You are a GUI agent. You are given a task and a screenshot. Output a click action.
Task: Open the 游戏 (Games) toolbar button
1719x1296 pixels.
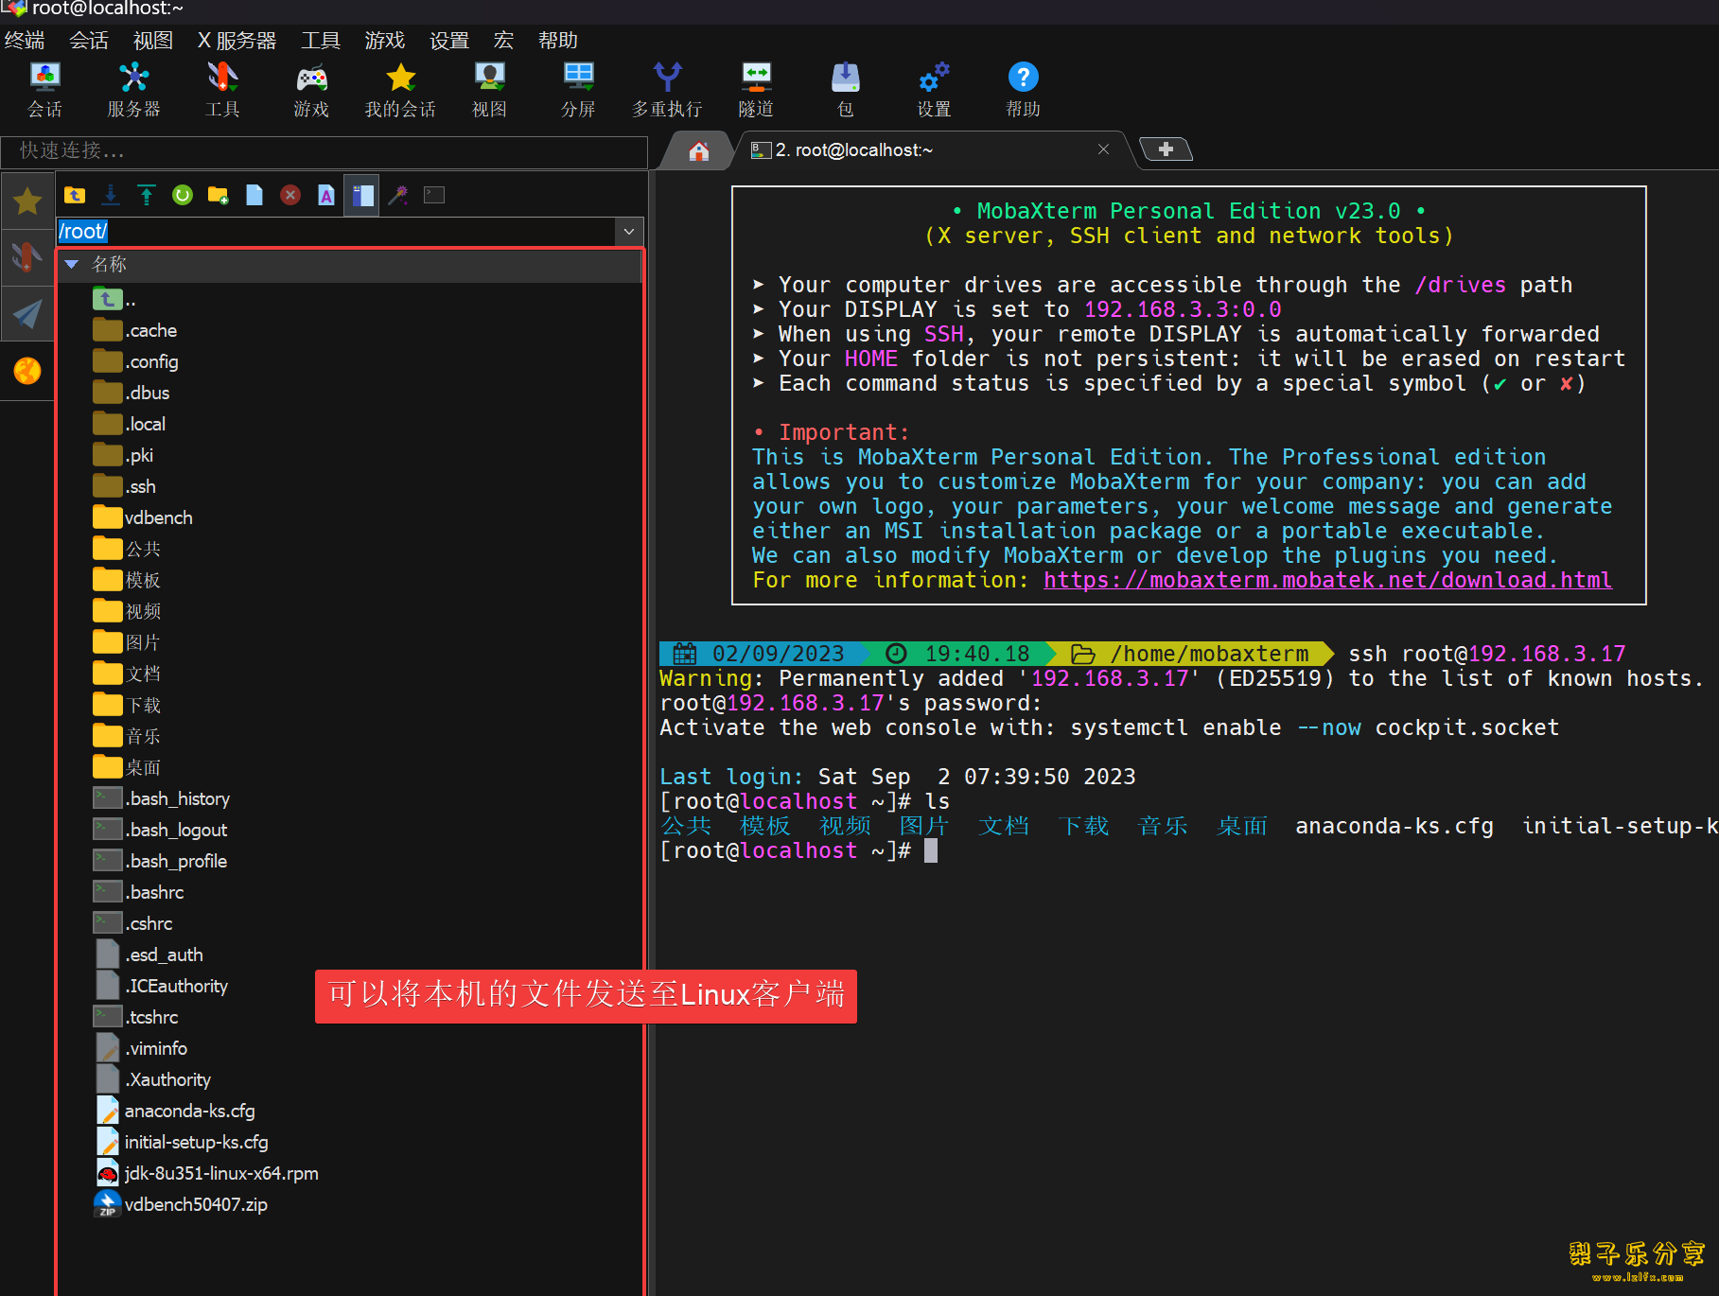[x=311, y=90]
